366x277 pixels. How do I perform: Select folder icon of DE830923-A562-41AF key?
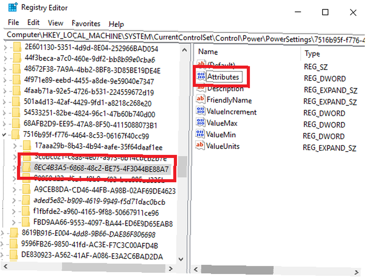14,255
